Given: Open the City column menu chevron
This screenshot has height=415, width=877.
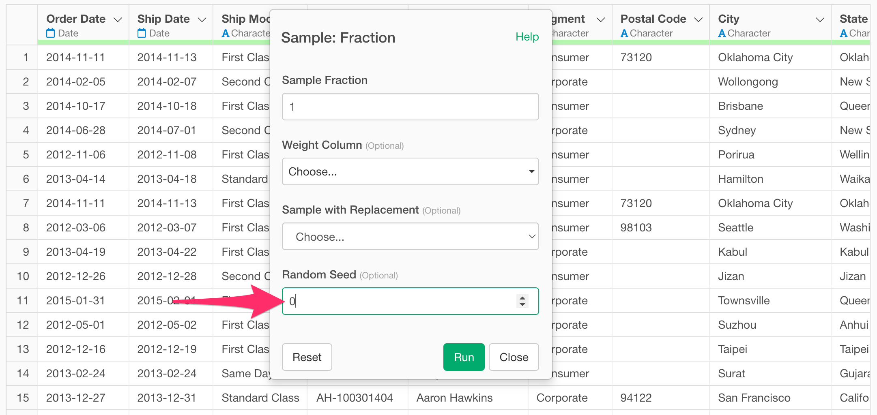Looking at the screenshot, I should (x=820, y=19).
